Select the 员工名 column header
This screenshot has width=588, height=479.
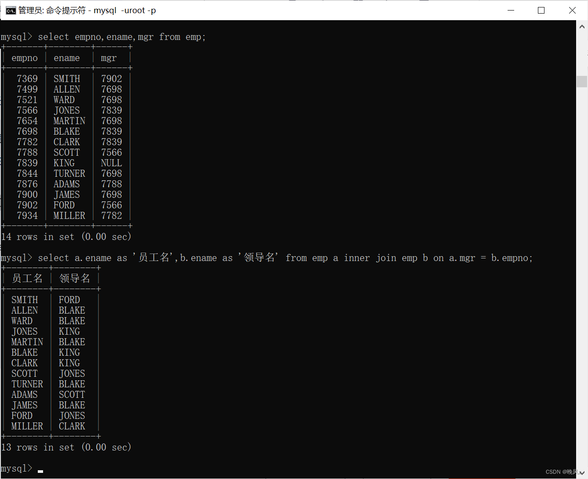pos(27,278)
